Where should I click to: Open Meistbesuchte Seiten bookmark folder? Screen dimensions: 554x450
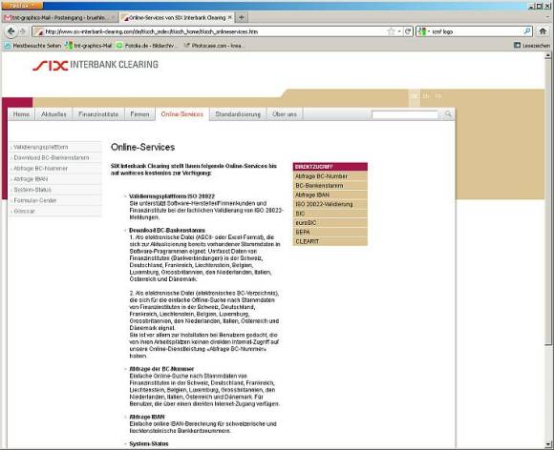[x=32, y=46]
